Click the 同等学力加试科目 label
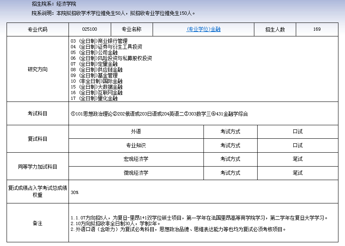Screen dimensions: 345x246 (37, 166)
